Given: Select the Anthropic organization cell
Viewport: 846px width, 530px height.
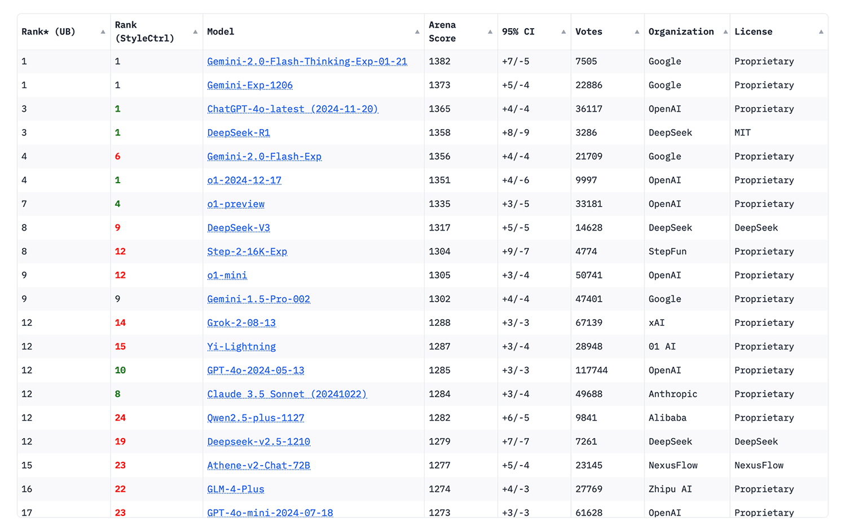Looking at the screenshot, I should coord(673,394).
